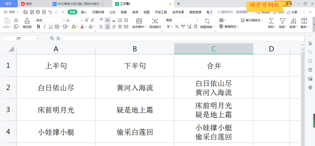The image size is (315, 146).
Task: Switch to the 公式 Formulas tab
Action: [112, 12]
